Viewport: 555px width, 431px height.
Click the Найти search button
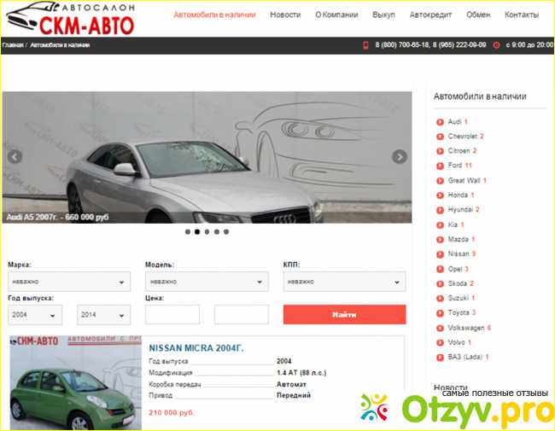(344, 315)
